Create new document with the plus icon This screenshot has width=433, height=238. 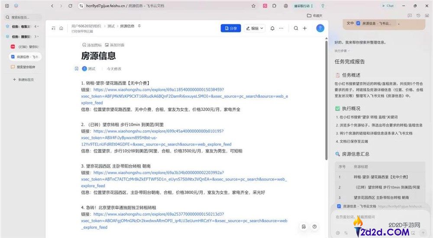pyautogui.click(x=304, y=28)
